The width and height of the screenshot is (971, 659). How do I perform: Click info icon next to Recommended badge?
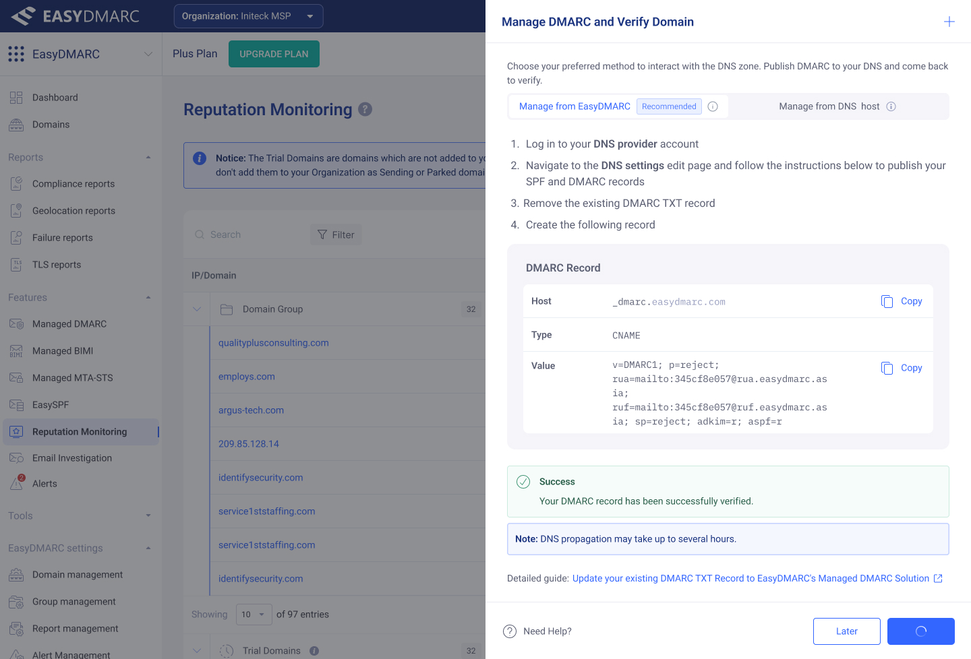(x=713, y=106)
